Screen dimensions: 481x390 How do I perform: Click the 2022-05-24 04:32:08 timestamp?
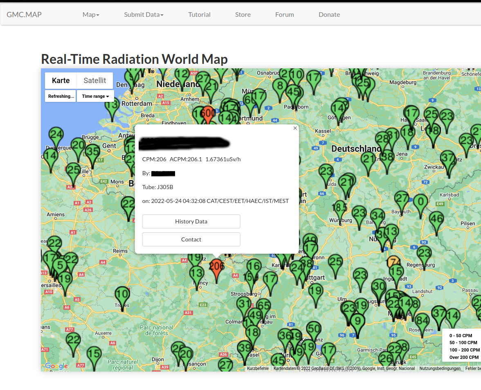pos(178,201)
